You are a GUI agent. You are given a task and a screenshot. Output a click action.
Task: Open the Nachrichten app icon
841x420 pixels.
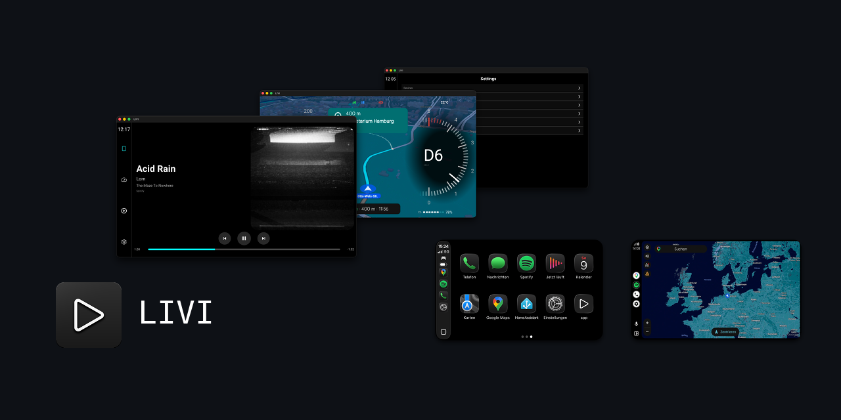(x=498, y=263)
